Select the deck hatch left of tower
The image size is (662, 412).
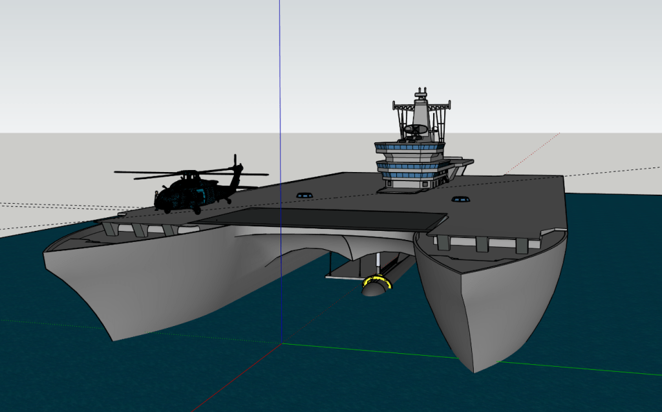303,195
